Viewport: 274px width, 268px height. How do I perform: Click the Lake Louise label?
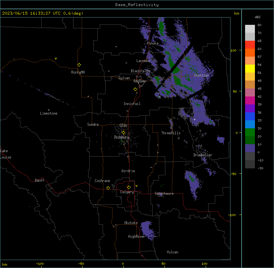pos(6,154)
